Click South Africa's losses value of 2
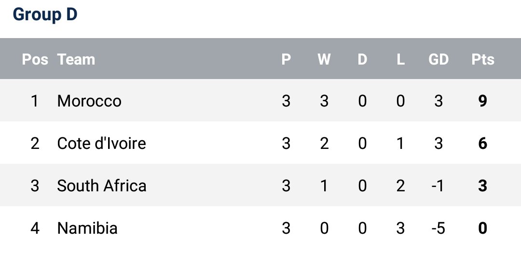Screen dimensions: 521x253 click(400, 186)
